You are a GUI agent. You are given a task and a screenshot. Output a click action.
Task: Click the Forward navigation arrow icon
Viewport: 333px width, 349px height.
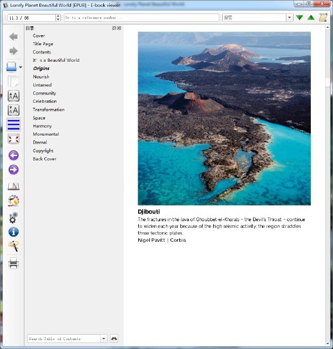tap(13, 51)
